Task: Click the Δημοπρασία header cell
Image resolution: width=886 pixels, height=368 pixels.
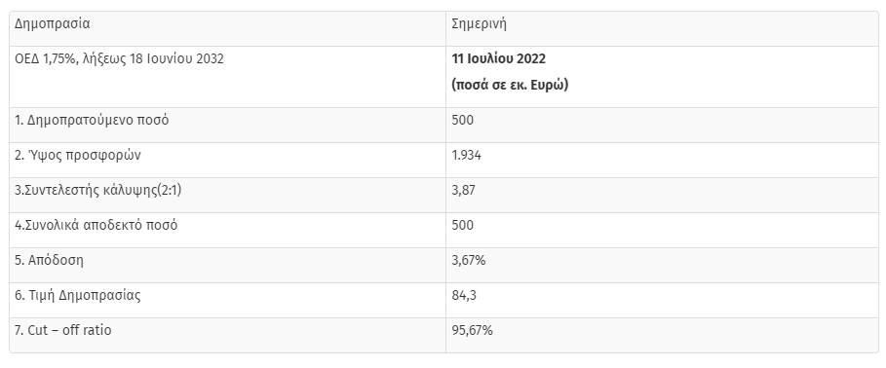Action: 227,29
